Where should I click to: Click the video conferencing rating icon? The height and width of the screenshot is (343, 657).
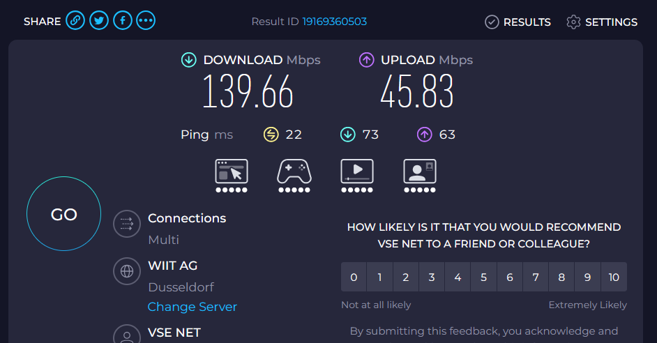[420, 171]
